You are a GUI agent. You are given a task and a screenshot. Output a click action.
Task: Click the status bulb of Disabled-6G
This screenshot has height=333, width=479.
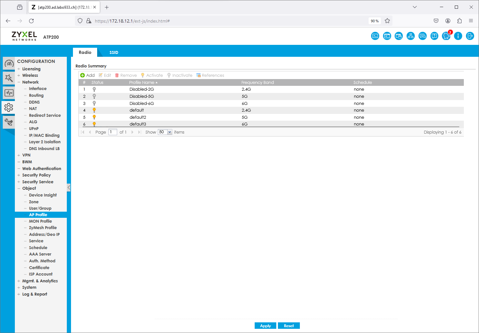[94, 103]
